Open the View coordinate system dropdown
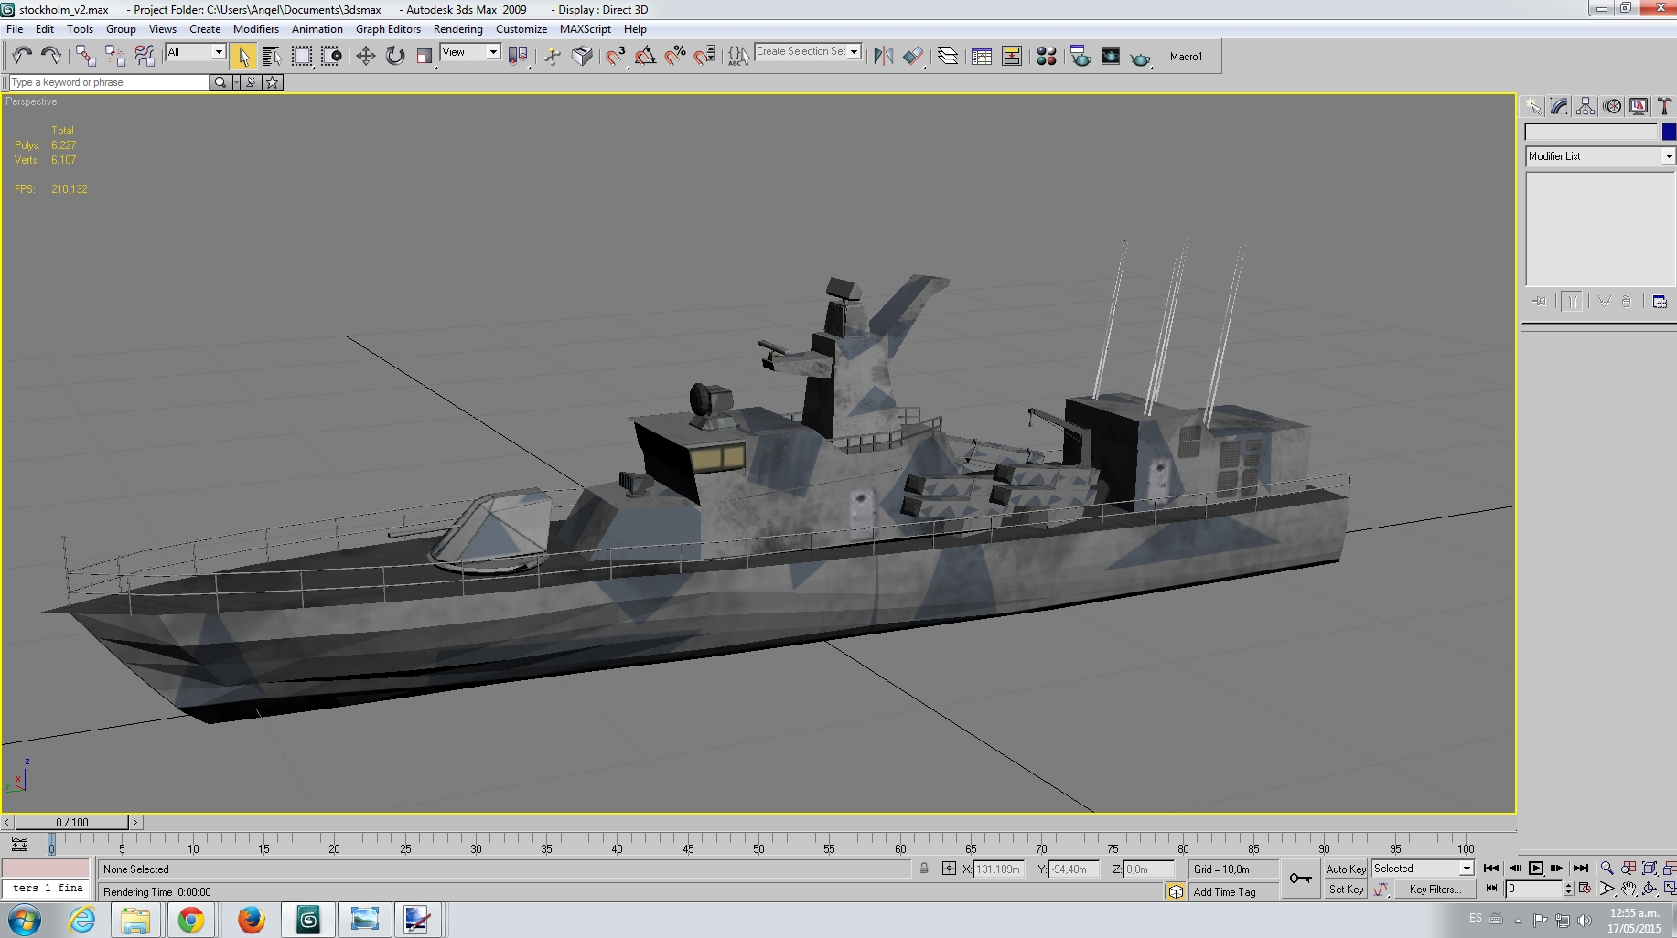Screen dimensions: 1677x938 [470, 52]
